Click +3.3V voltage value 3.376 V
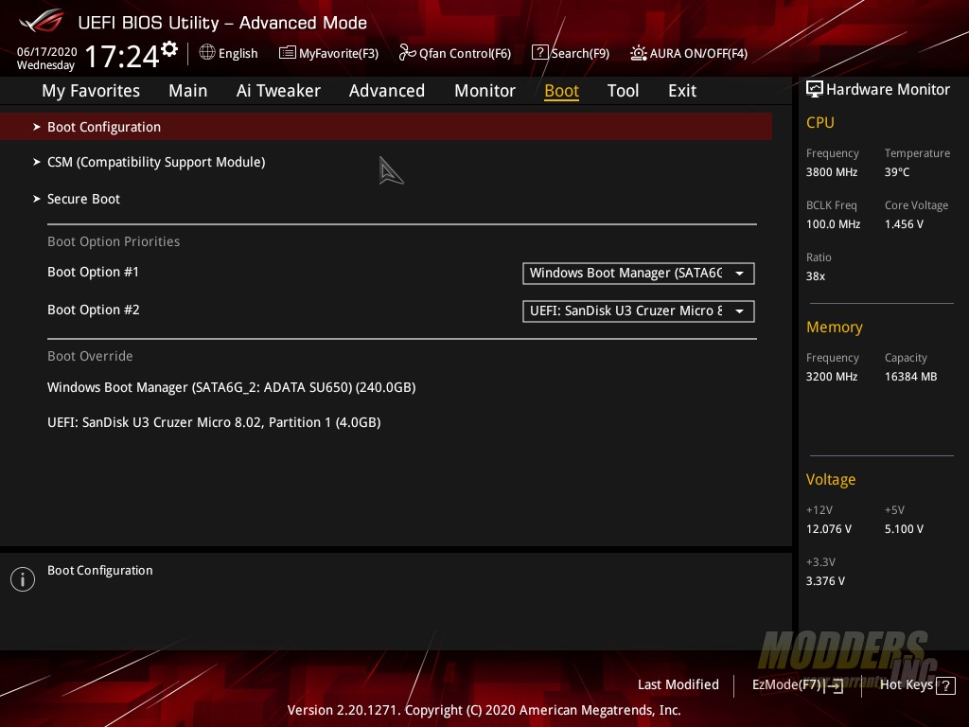The height and width of the screenshot is (727, 969). pyautogui.click(x=825, y=581)
